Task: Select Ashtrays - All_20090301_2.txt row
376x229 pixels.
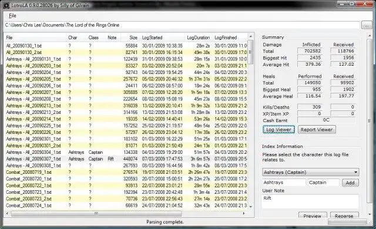Action: pos(126,146)
